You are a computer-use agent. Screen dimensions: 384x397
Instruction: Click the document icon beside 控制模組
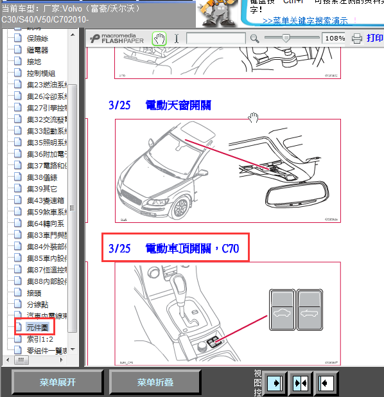click(18, 73)
